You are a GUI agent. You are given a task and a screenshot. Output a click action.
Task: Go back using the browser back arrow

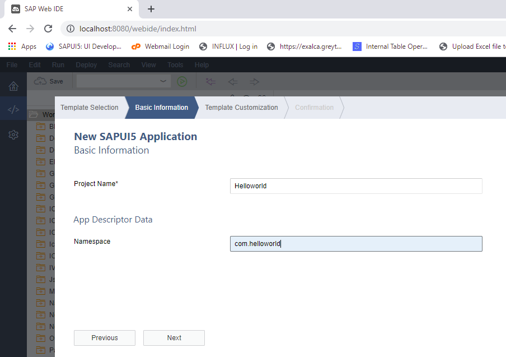click(x=12, y=29)
